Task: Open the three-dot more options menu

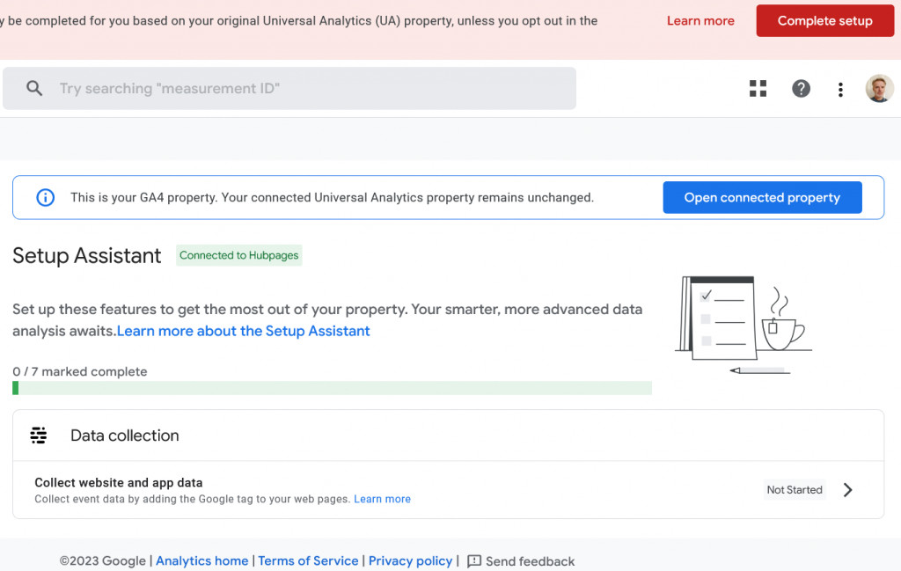Action: pos(840,89)
